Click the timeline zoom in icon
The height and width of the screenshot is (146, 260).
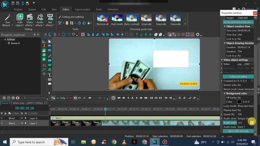[4, 98]
